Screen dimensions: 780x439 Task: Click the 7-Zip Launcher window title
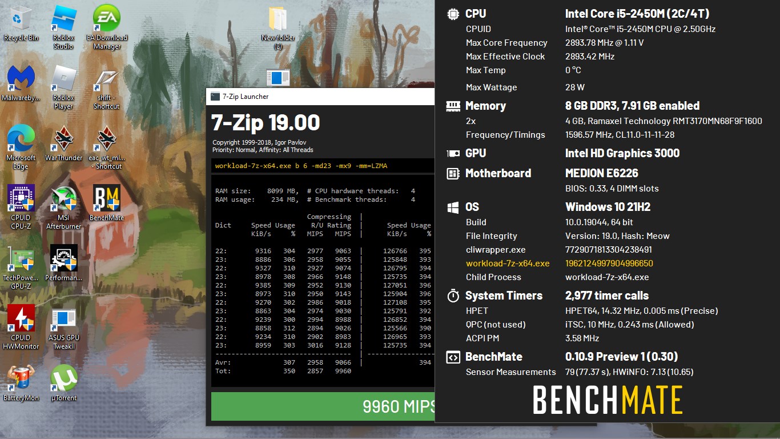pos(246,97)
